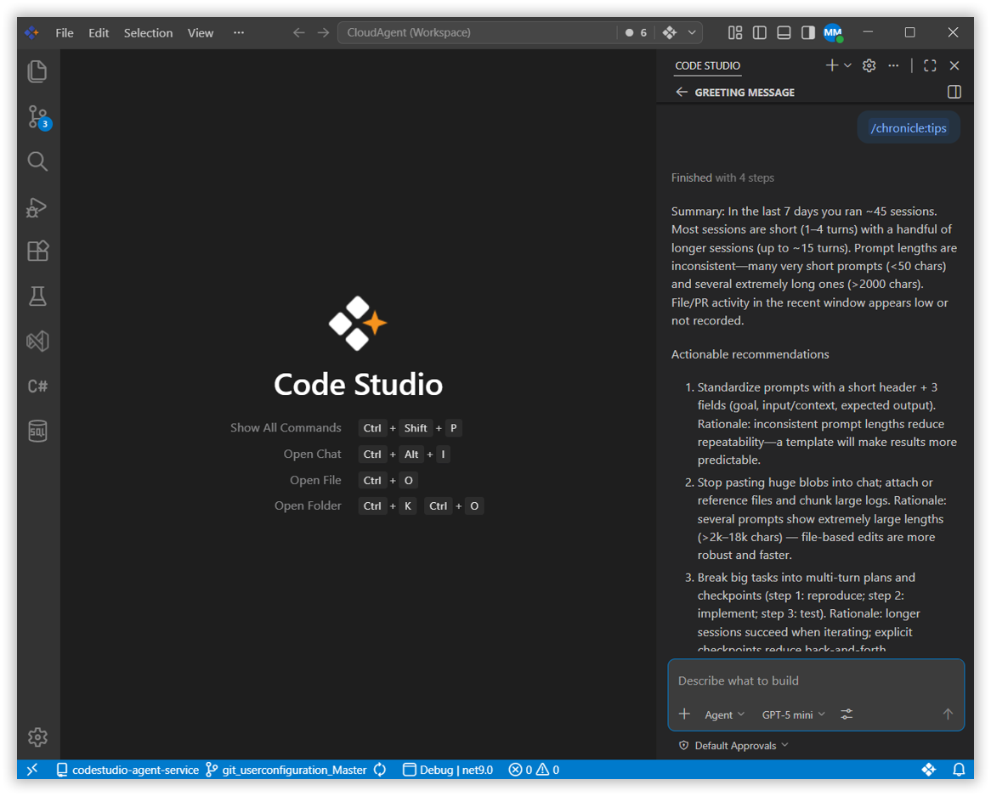Open chat settings gear in Code Studio panel

click(x=869, y=65)
